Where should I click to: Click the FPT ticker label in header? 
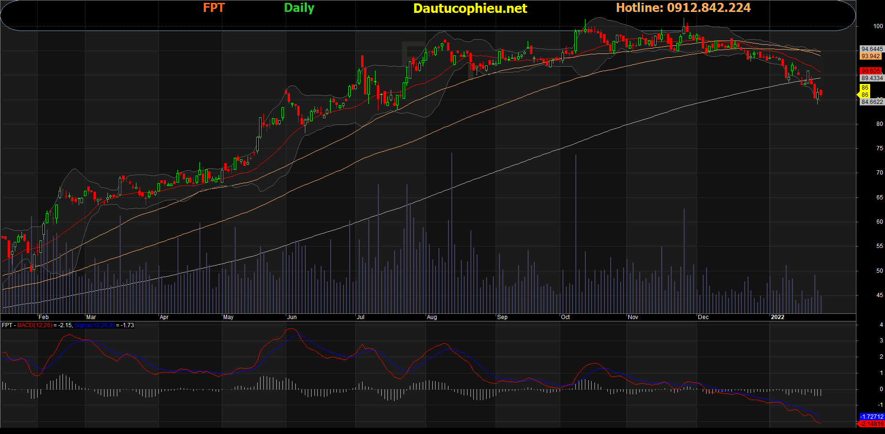click(x=213, y=8)
